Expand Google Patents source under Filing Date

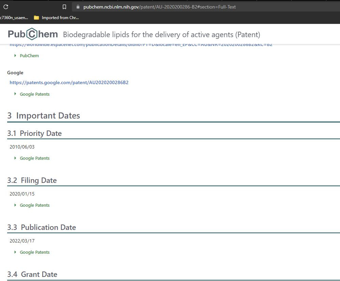(x=32, y=205)
